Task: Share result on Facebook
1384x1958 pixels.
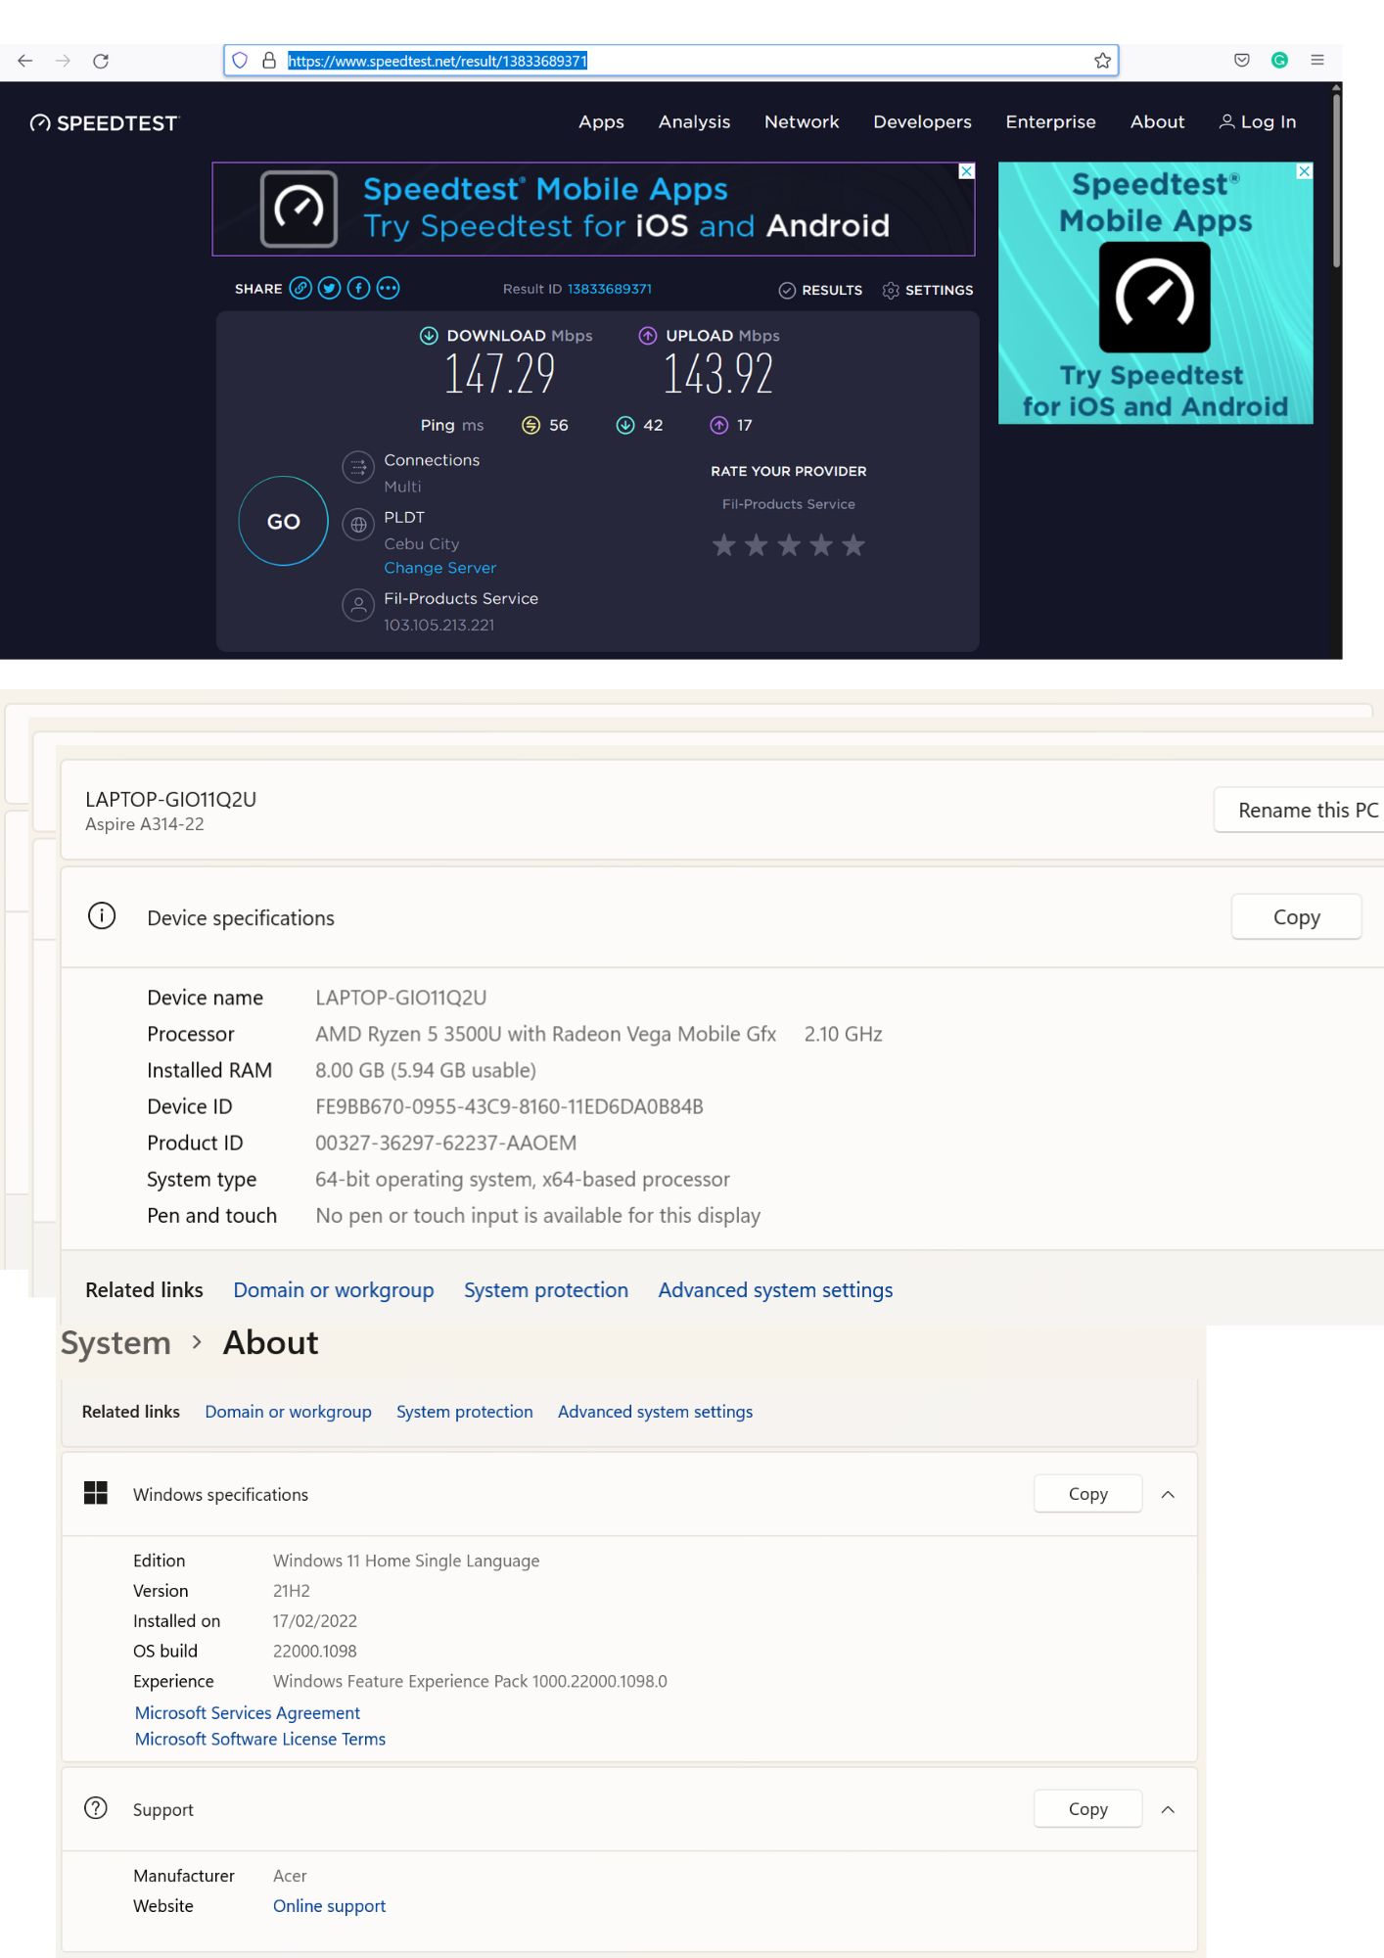Action: [x=359, y=288]
